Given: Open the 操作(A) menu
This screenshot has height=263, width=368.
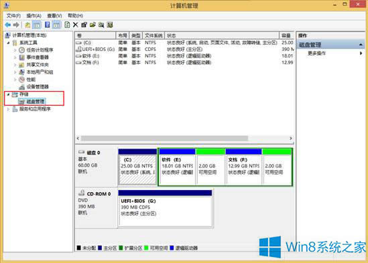Looking at the screenshot, I should (34, 15).
